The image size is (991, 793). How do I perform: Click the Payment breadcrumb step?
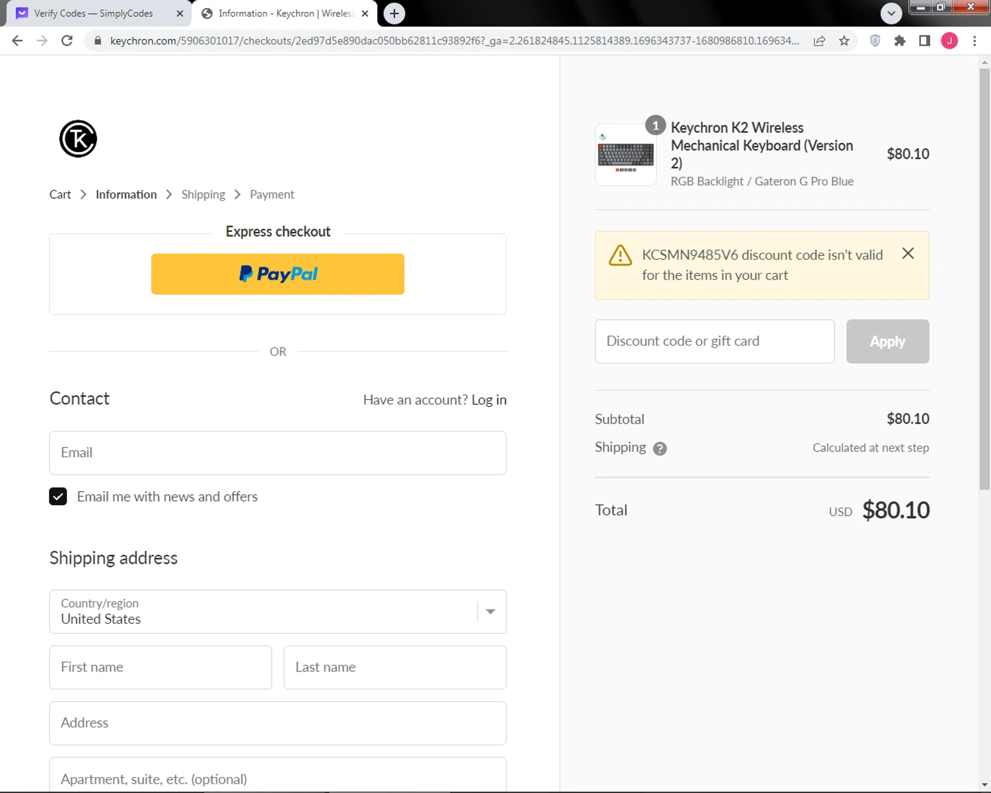click(x=272, y=194)
